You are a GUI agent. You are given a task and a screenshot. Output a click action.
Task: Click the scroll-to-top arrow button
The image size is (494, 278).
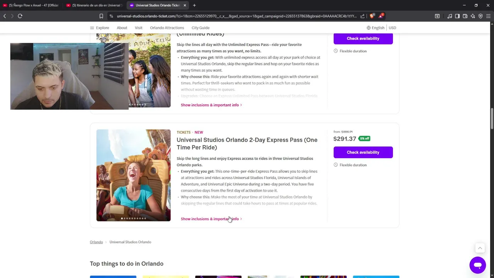(480, 248)
